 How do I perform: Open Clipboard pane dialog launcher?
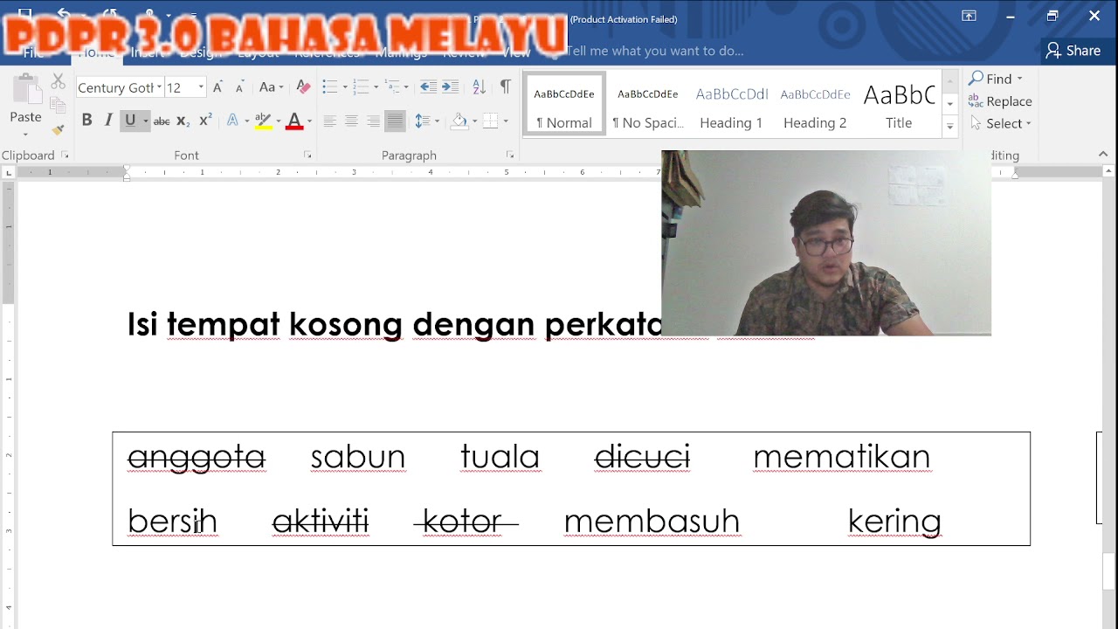[x=65, y=156]
